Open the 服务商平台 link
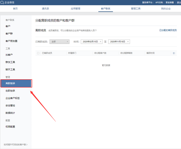This screenshot has height=149, width=181. [x=147, y=2]
